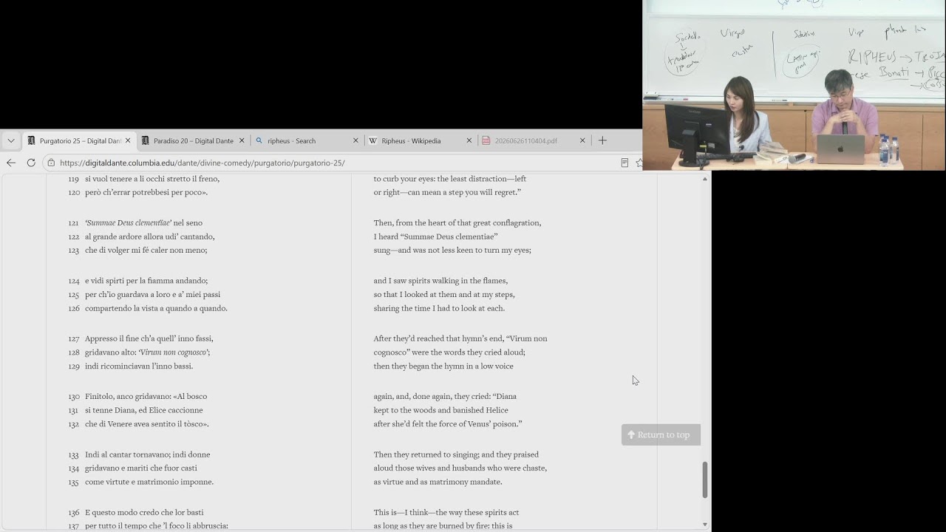
Task: Switch to Purgatorio 25 – Digital Dante tab
Action: click(79, 140)
